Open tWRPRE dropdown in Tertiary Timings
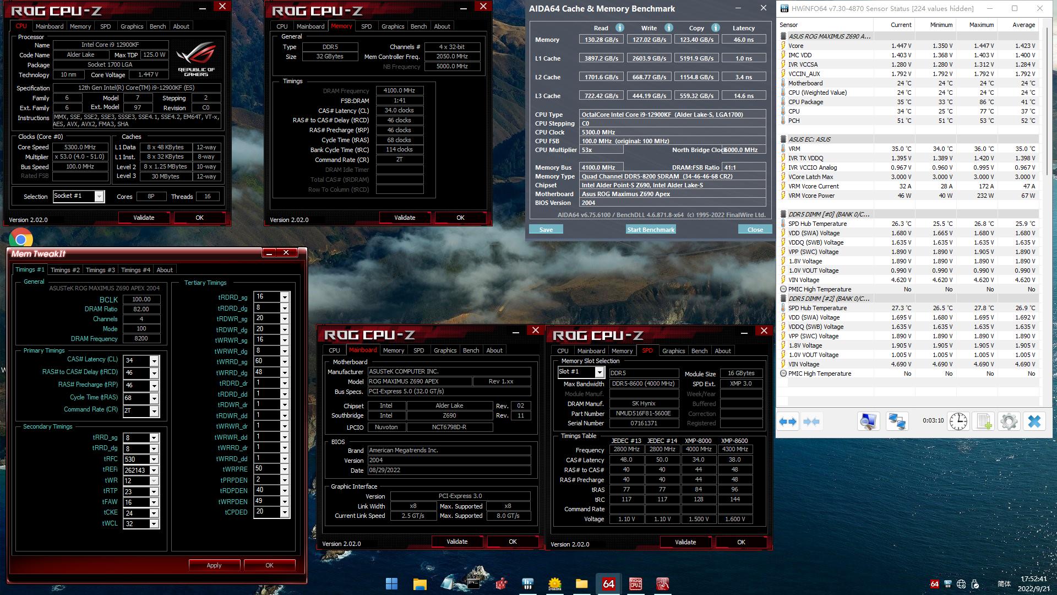The height and width of the screenshot is (595, 1057). 285,469
